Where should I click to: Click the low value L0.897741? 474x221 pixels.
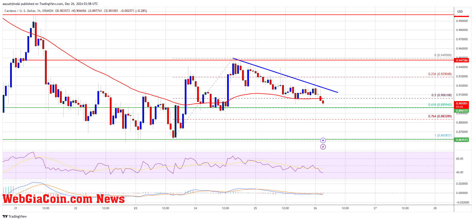[x=95, y=11]
